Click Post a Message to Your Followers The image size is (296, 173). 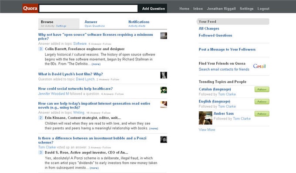pos(227,50)
